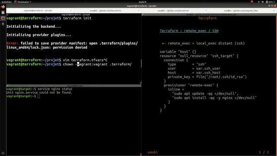Click the red 'Error:' text

click(x=13, y=43)
